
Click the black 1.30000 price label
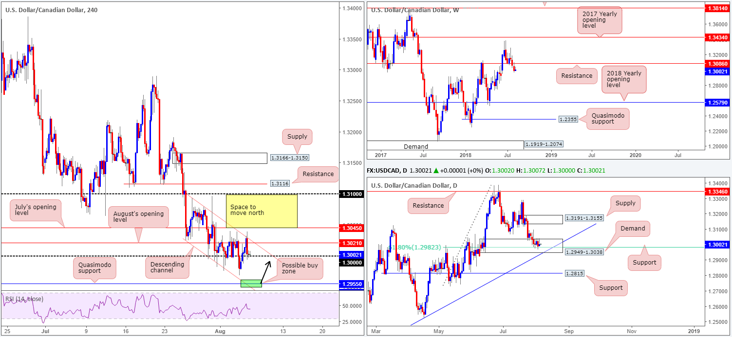point(352,262)
